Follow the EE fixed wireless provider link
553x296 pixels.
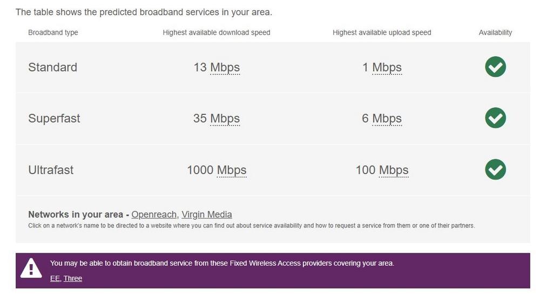[x=55, y=278]
